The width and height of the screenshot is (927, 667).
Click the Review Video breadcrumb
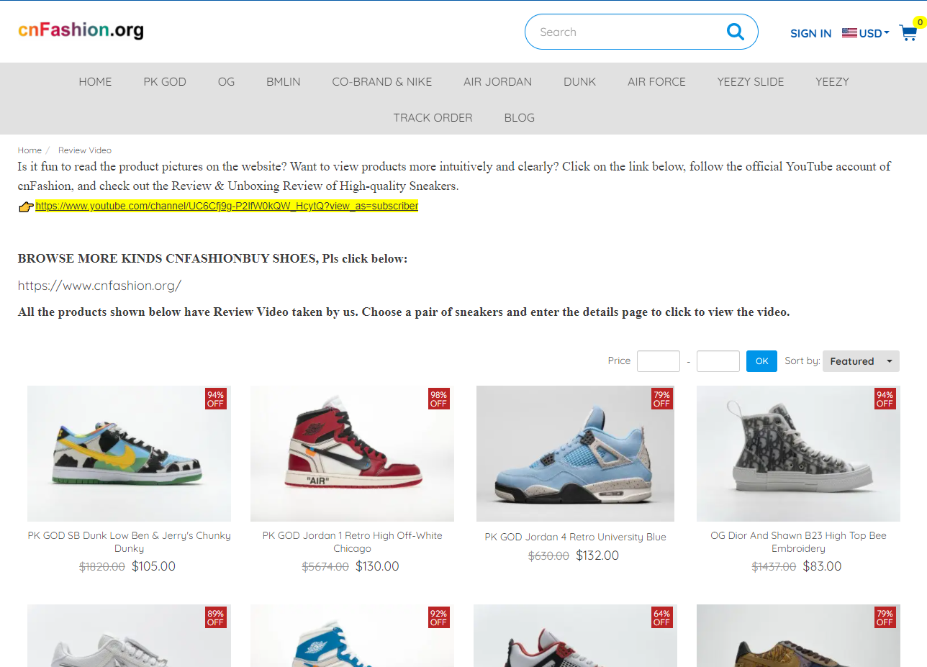coord(85,150)
